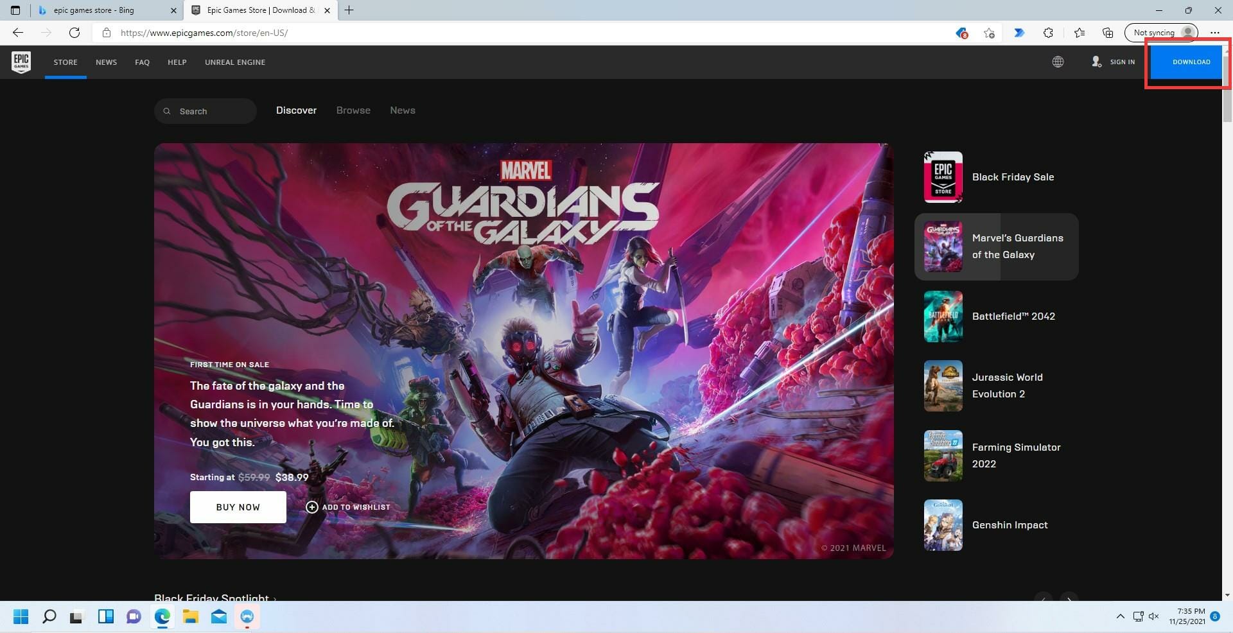This screenshot has height=633, width=1233.
Task: Open Edge shopping coupons icon
Action: click(961, 33)
